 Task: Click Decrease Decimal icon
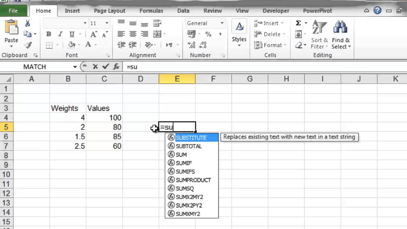(203, 45)
